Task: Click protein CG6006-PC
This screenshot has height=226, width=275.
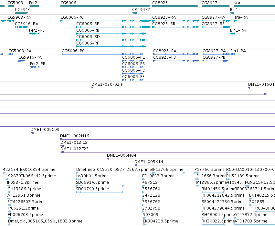Action: [73, 51]
